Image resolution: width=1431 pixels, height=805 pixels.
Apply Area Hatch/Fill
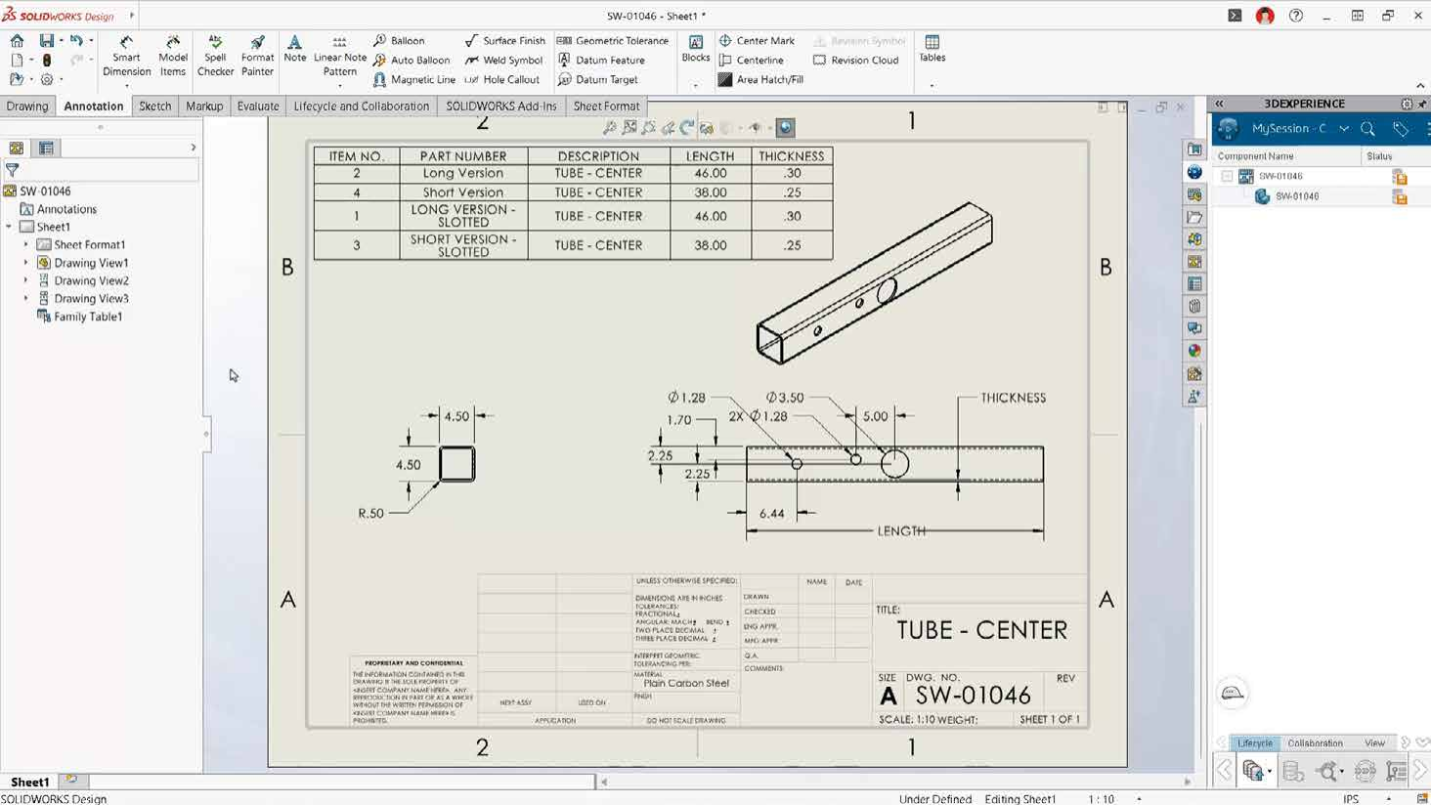click(x=760, y=80)
